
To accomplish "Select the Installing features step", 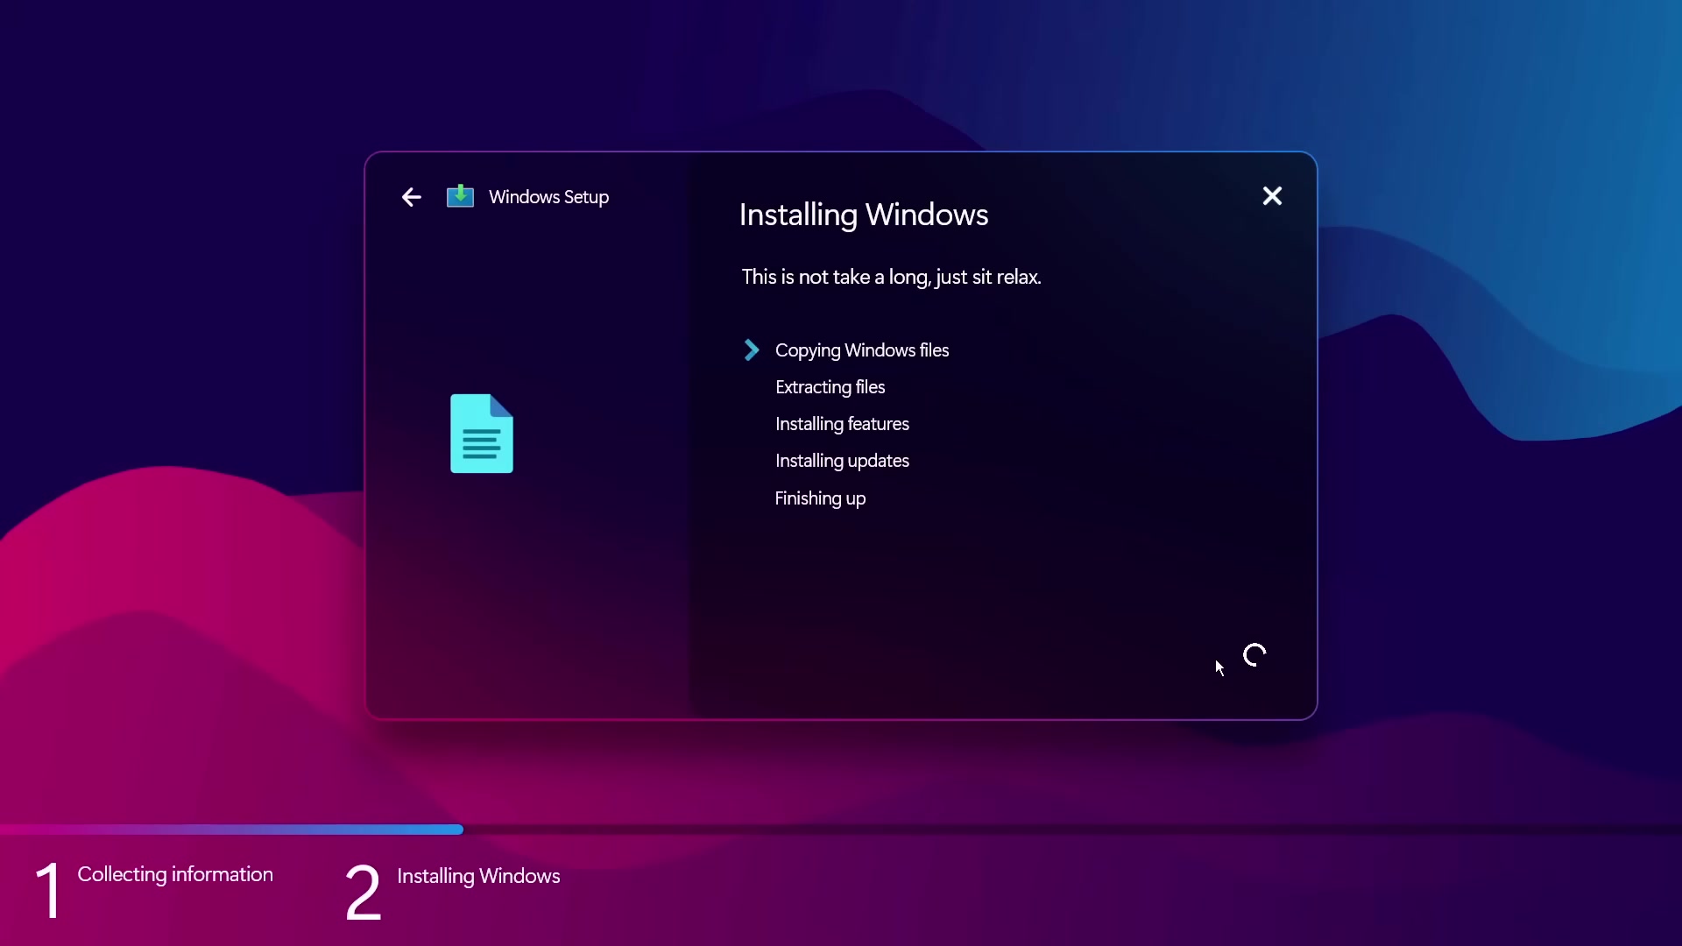I will point(842,424).
